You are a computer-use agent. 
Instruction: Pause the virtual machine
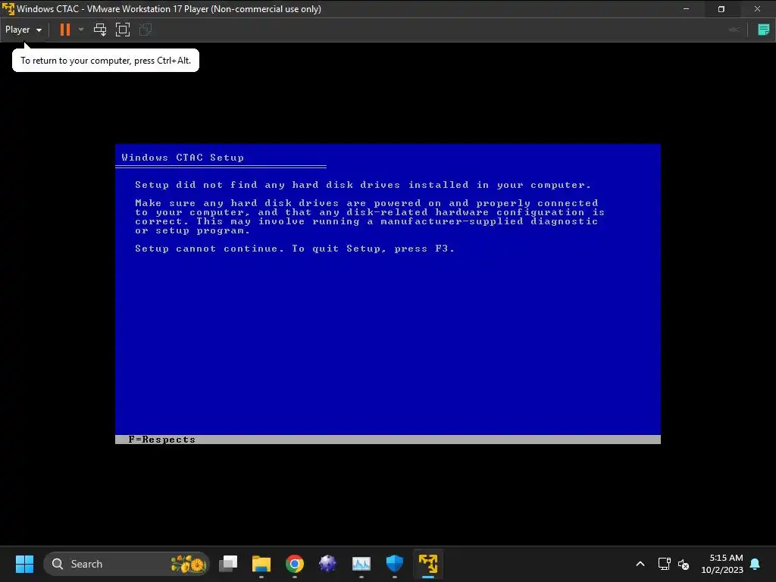[x=65, y=30]
